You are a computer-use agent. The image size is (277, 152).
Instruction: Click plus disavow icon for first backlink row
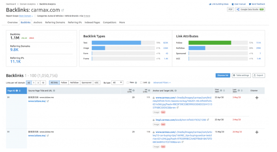(257, 98)
